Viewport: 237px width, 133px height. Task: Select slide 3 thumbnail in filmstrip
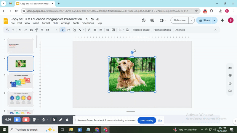(x=21, y=81)
